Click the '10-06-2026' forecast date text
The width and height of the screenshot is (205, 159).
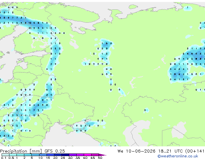[x=141, y=151]
